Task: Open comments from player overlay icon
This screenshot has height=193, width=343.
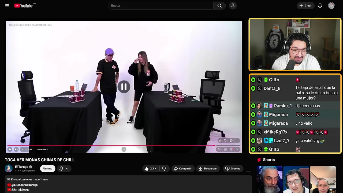Action: pyautogui.click(x=231, y=140)
